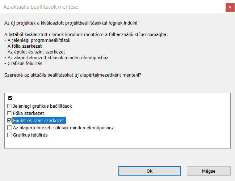Viewport: 235px width, 181px height.
Task: Select the Az alapértelmezett stílusok minden elemtípushoz label
Action: pos(63,128)
